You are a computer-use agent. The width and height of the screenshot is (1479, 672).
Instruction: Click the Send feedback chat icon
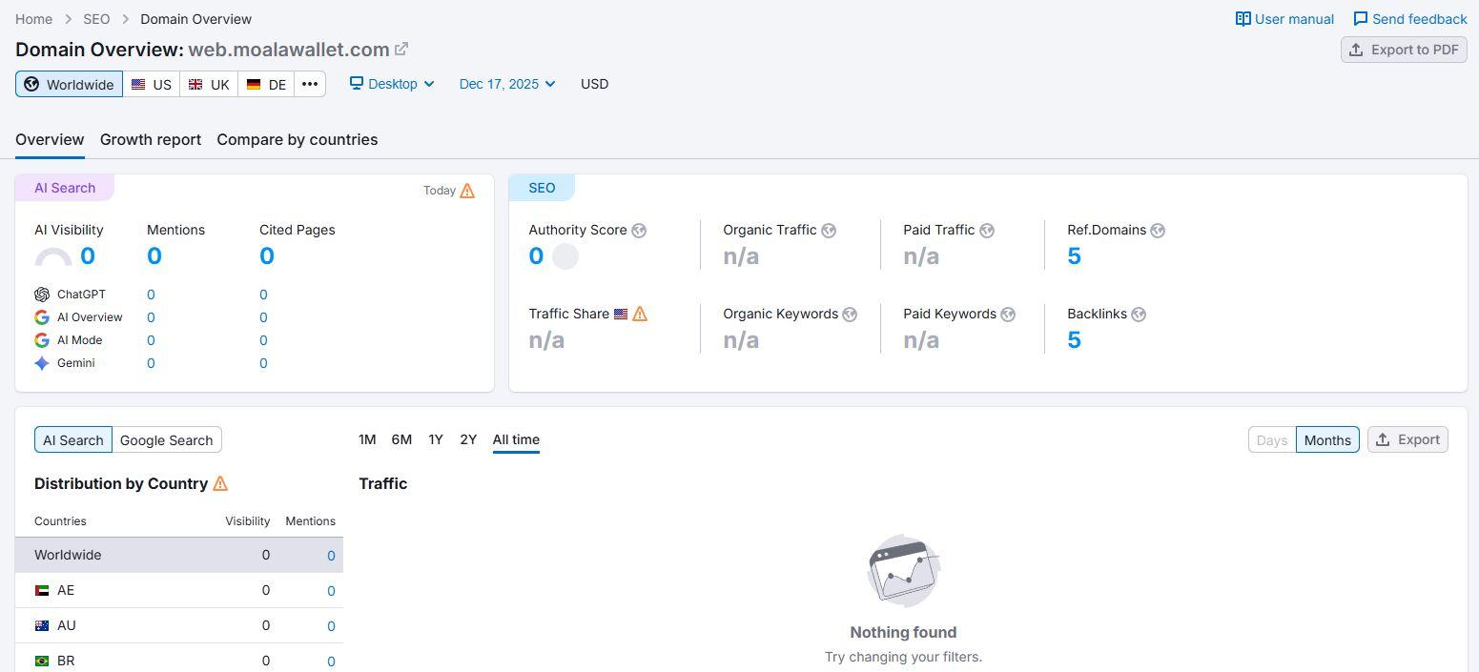pyautogui.click(x=1361, y=19)
